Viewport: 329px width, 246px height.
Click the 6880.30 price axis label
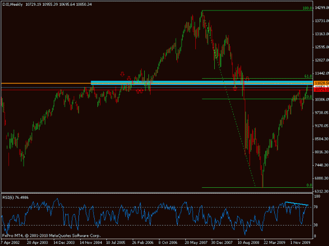tap(322, 178)
